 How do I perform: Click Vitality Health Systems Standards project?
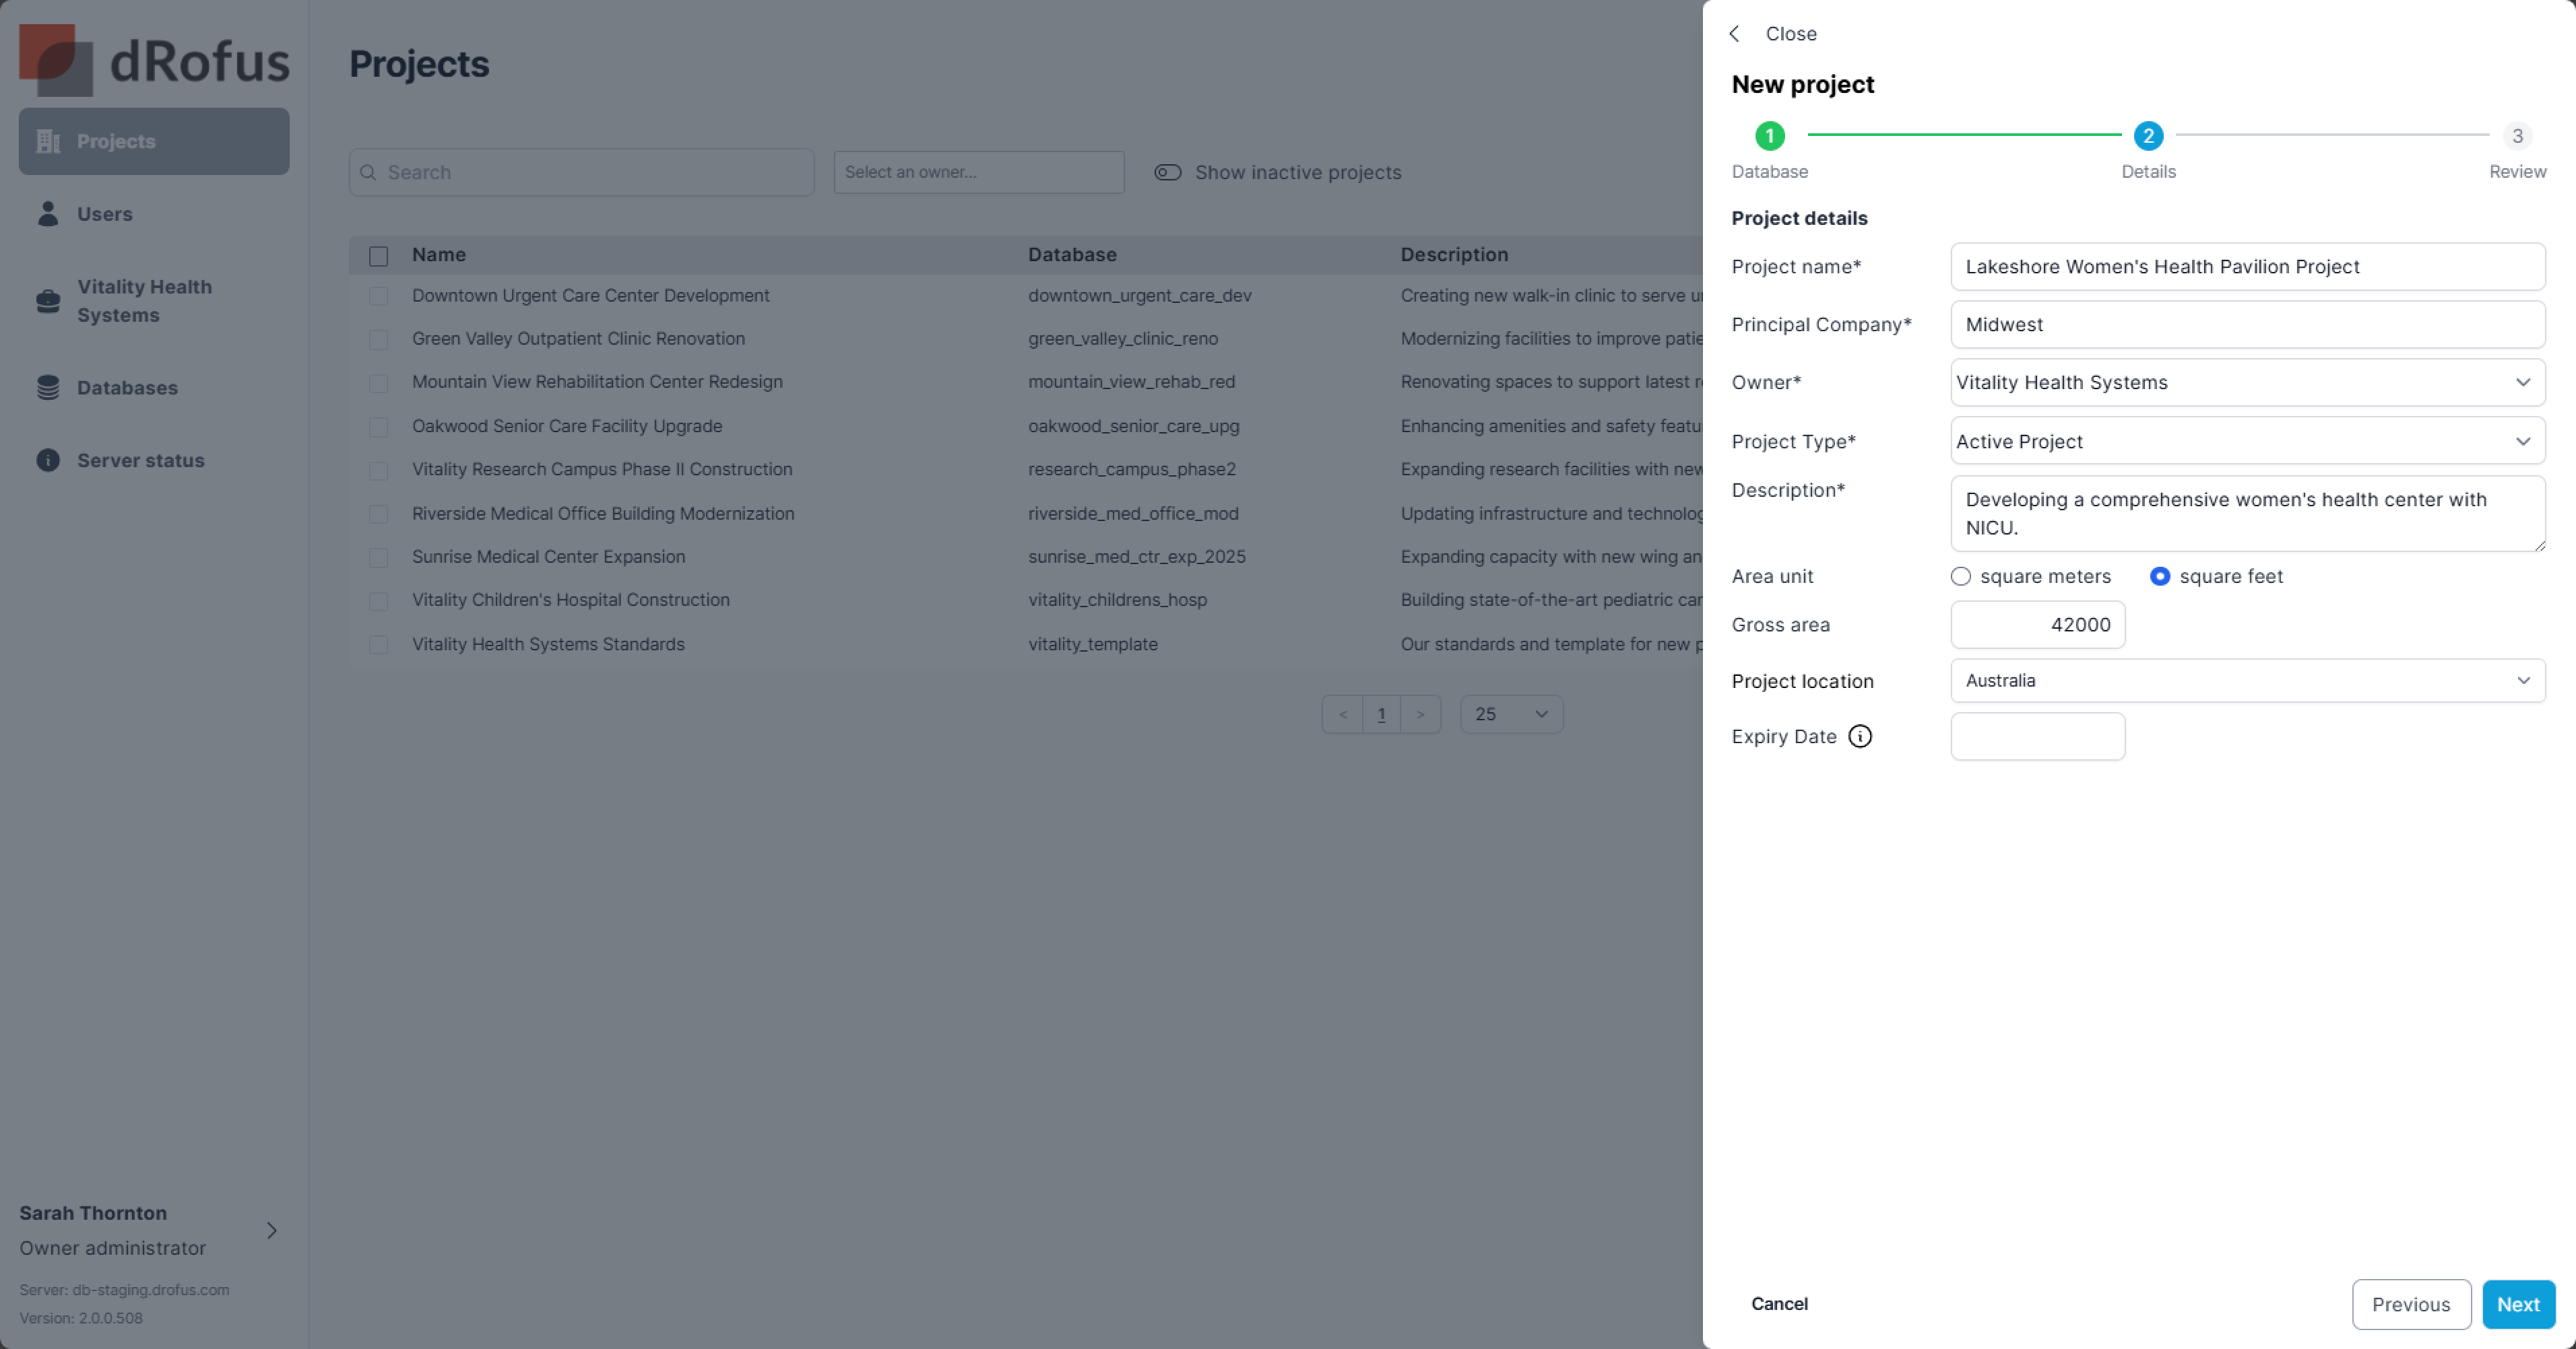click(x=548, y=644)
